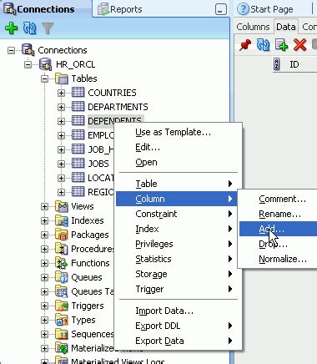This screenshot has height=364, width=317.
Task: Click the Connections root database icon
Action: [28, 50]
